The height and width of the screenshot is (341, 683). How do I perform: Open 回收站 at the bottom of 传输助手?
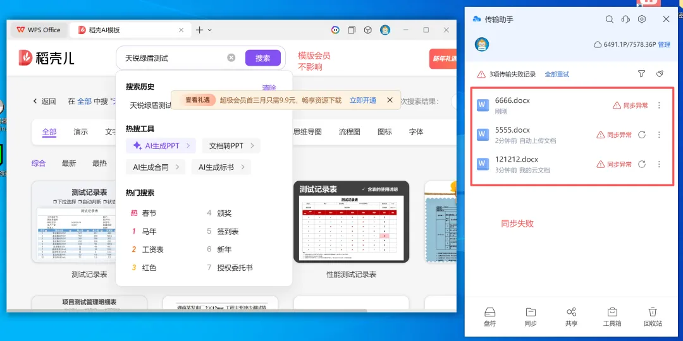tap(653, 317)
